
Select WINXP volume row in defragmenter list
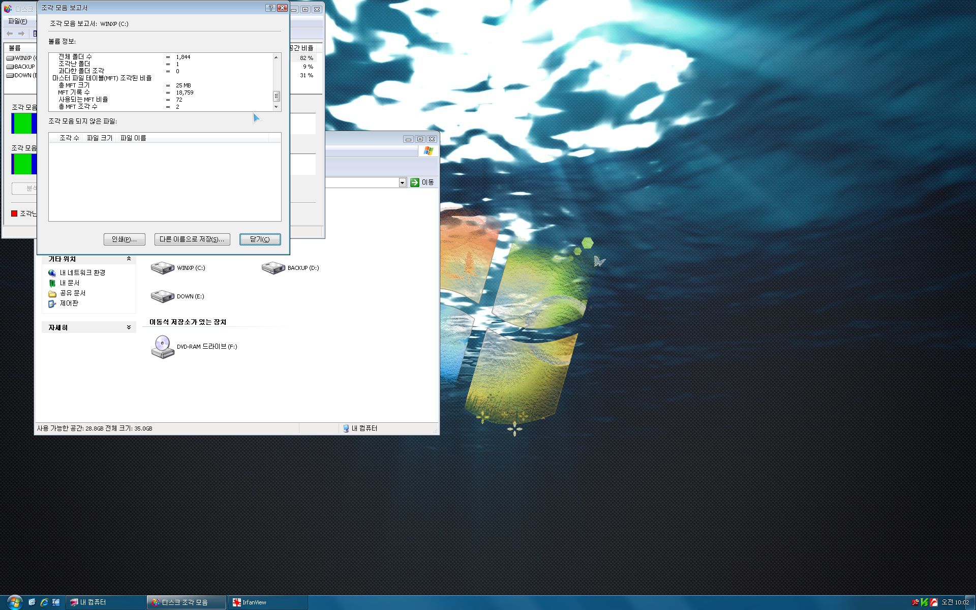click(21, 58)
